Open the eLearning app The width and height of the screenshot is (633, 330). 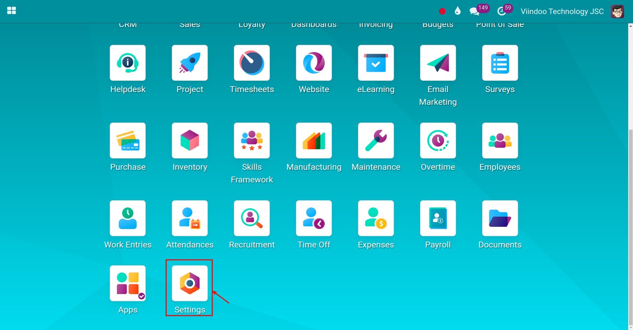pyautogui.click(x=376, y=63)
